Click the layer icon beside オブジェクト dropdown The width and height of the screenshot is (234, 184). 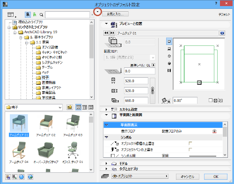click(105, 177)
